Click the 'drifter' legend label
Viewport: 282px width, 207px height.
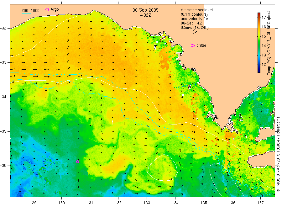[201, 45]
